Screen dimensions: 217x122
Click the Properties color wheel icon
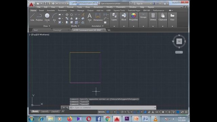coord(134,16)
